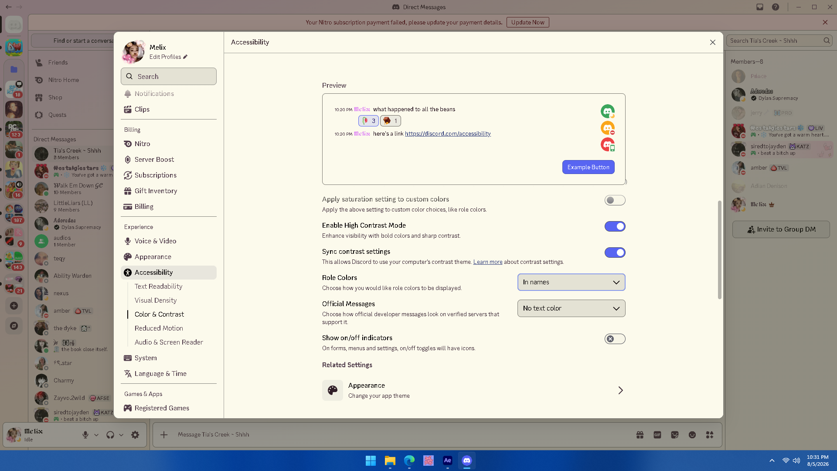The image size is (837, 471).
Task: Open the sticker picker
Action: point(675,435)
